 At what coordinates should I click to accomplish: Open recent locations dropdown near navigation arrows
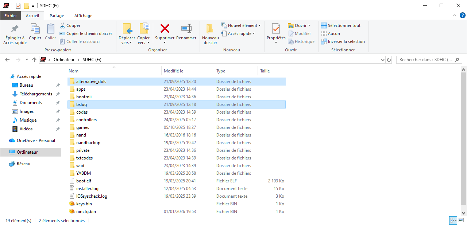pos(27,60)
